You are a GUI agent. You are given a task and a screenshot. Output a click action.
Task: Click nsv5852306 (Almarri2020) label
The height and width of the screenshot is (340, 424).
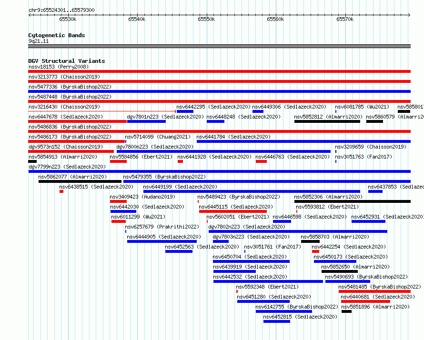tap(328, 197)
